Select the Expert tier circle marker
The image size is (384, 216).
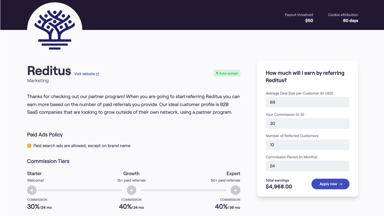tap(235, 190)
